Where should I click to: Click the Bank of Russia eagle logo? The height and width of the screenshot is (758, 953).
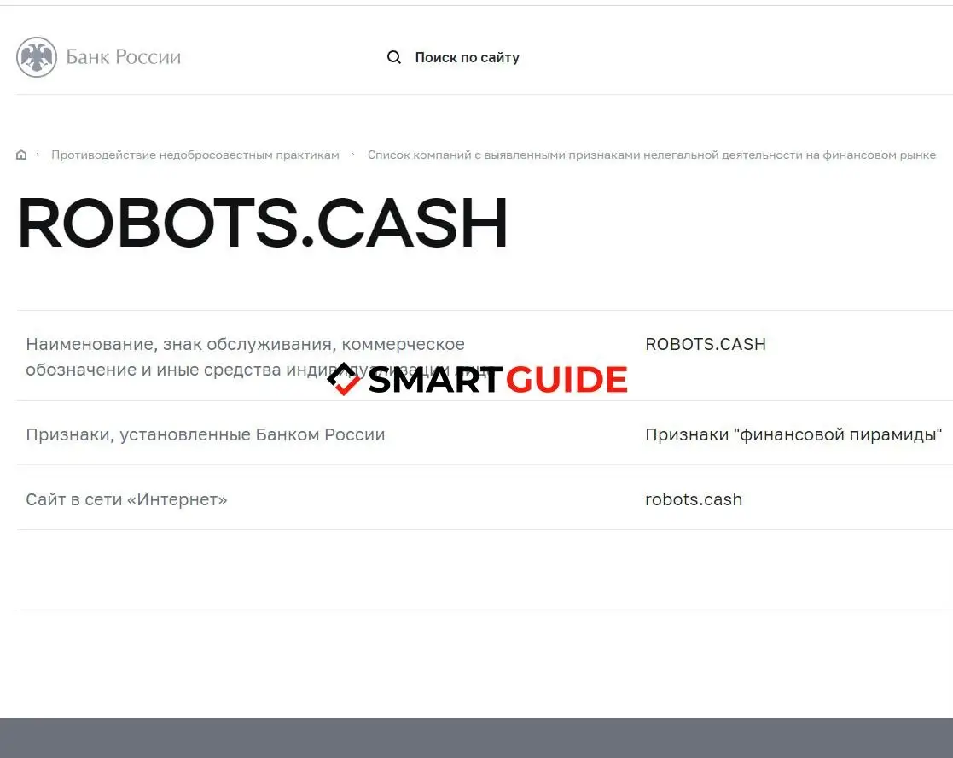point(38,56)
